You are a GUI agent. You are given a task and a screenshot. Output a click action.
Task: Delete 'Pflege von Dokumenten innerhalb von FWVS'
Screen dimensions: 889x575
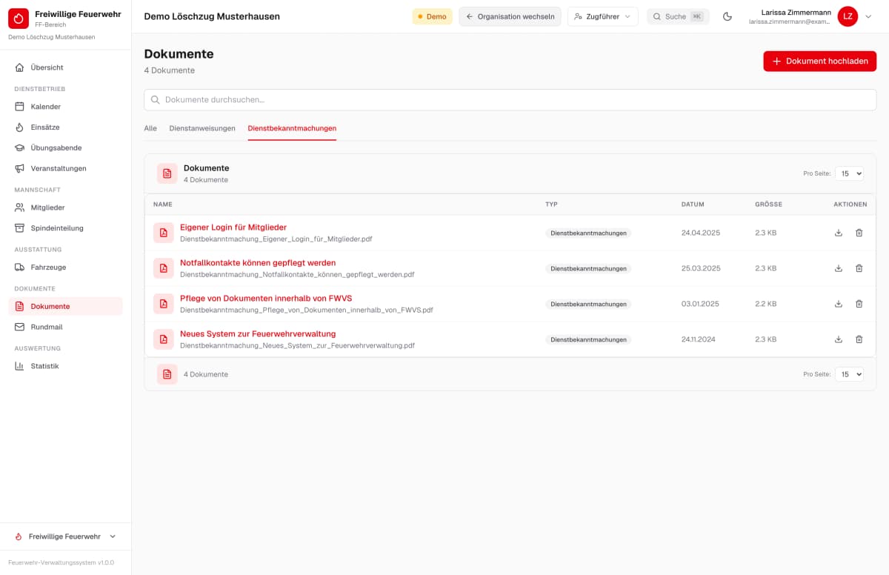(859, 304)
